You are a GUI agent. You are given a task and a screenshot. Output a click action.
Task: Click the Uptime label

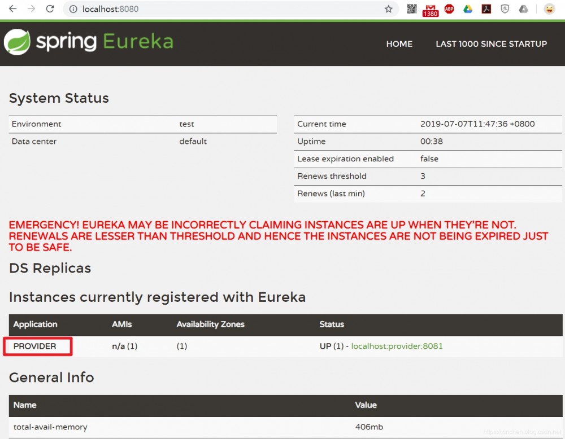[x=311, y=142]
